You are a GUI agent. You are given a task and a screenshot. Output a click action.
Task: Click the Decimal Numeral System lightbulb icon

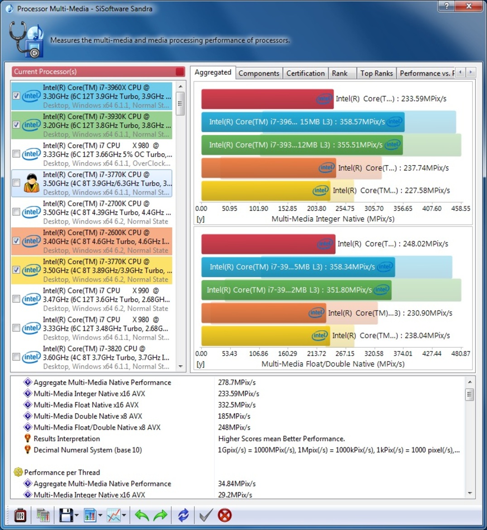28,450
